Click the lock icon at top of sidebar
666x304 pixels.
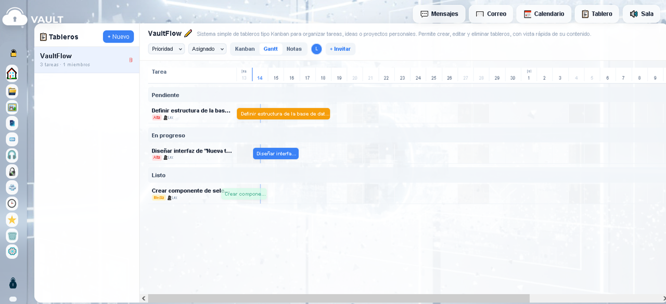13,53
